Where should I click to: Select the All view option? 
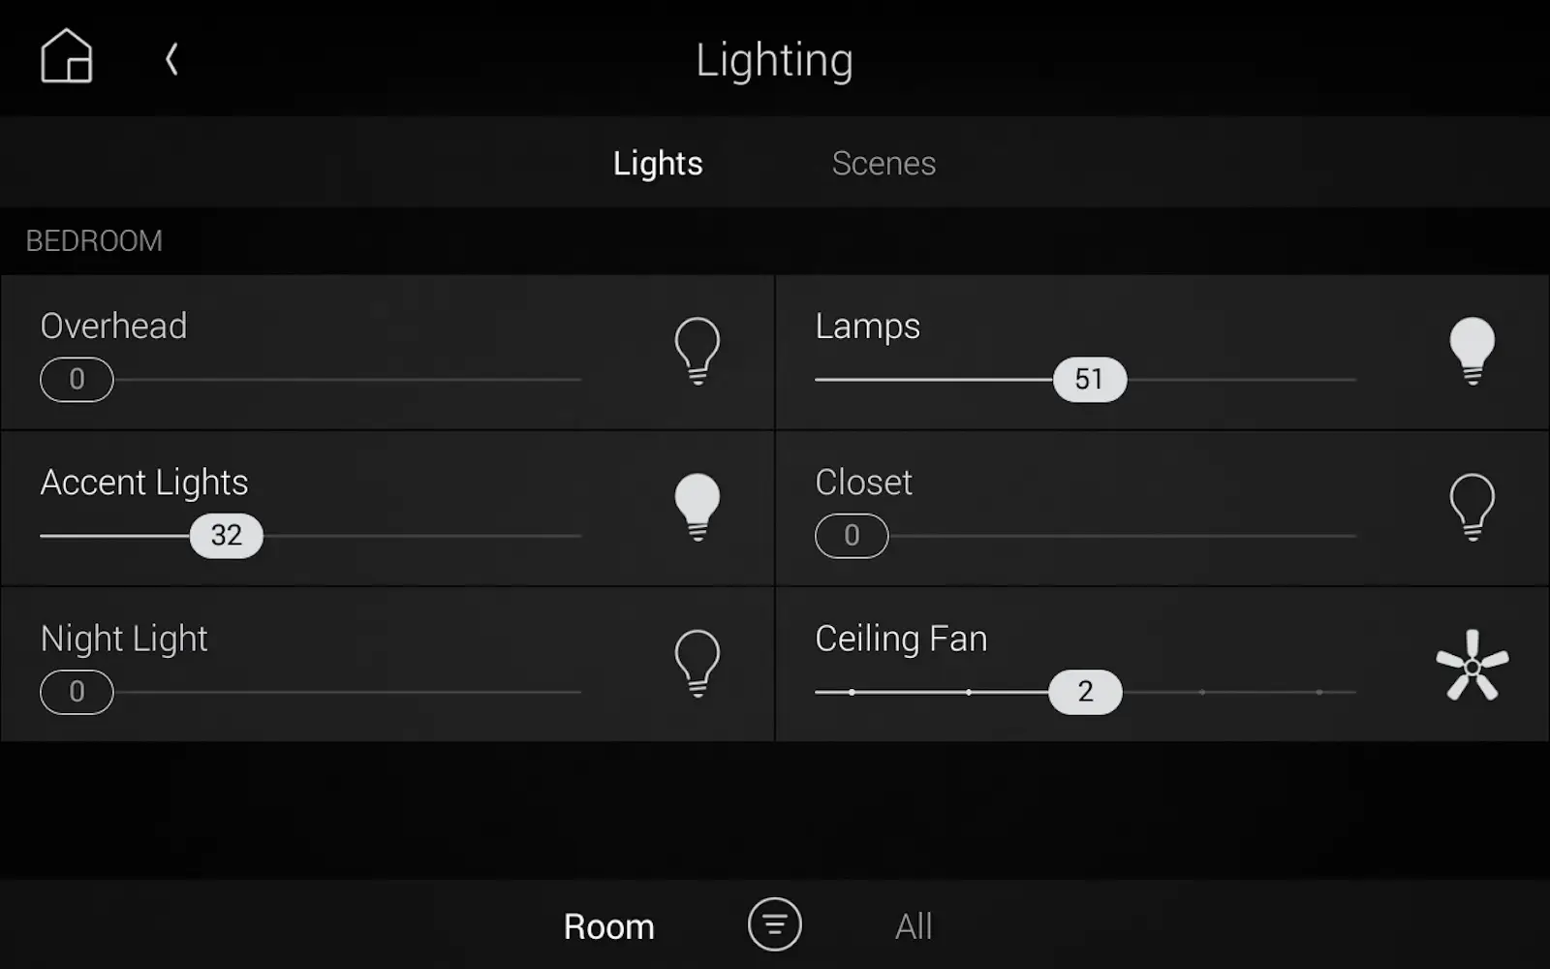point(912,925)
